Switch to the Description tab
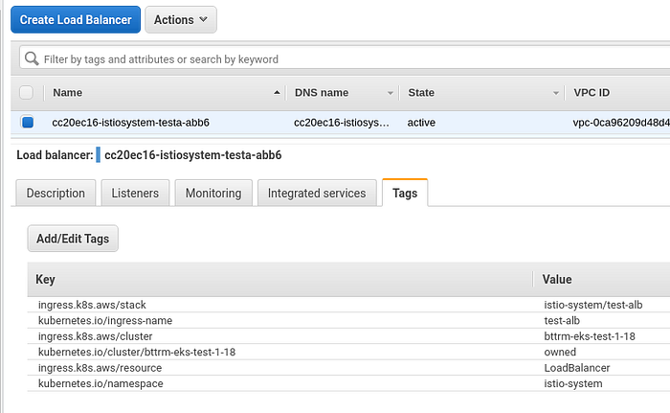The width and height of the screenshot is (670, 413). click(56, 193)
